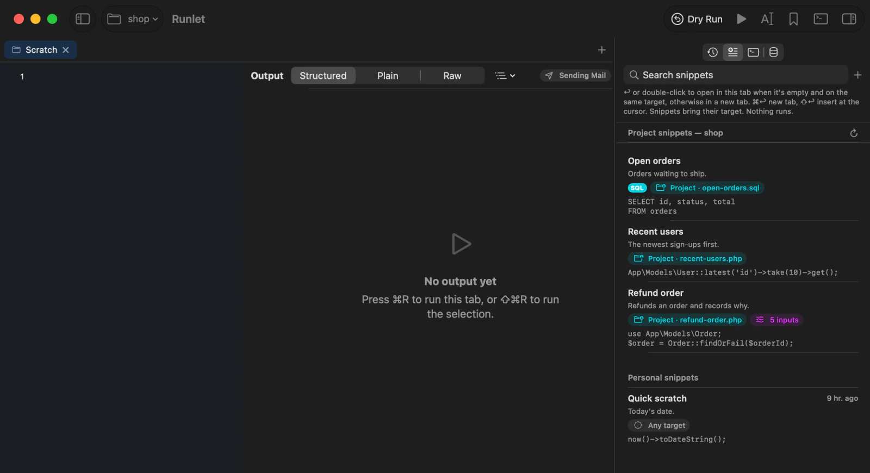Open the console panel icon beside snippets
This screenshot has height=473, width=870.
coord(753,52)
